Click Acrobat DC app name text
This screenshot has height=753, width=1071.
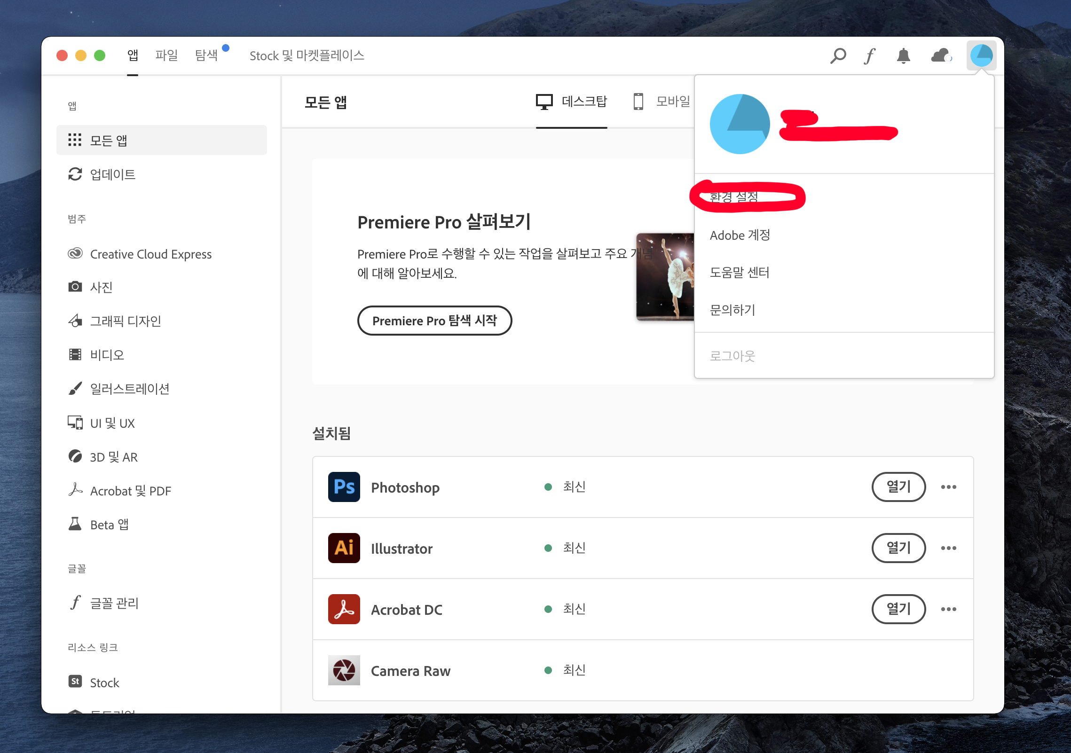pyautogui.click(x=407, y=610)
